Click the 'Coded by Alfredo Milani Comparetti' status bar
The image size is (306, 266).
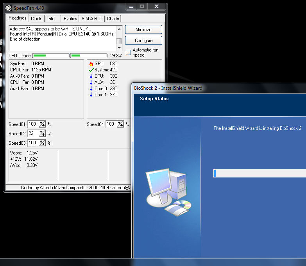pos(68,188)
